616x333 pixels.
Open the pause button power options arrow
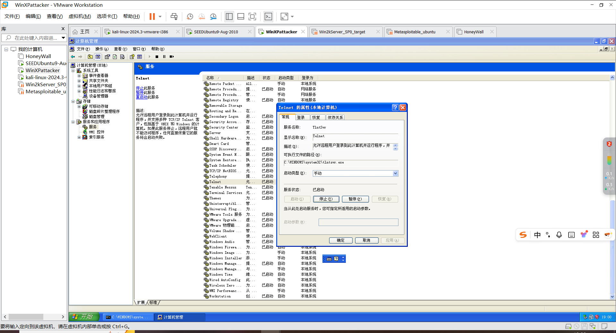coord(160,16)
